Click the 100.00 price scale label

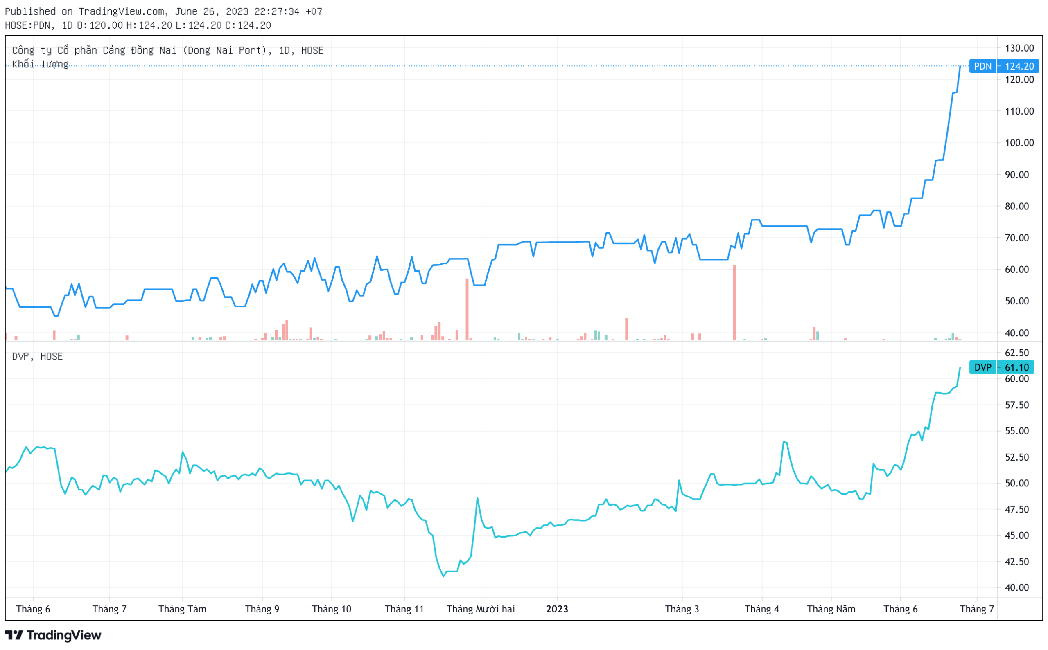tap(1020, 143)
